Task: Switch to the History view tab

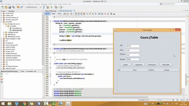Action: coord(59,14)
